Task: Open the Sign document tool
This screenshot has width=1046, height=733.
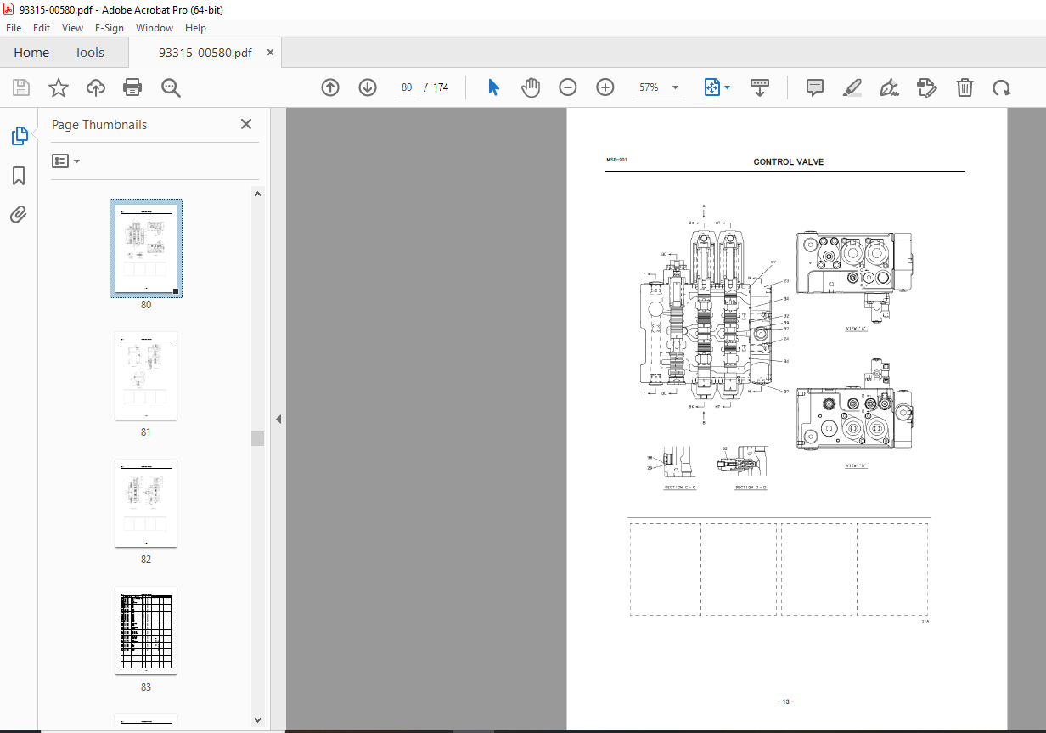Action: click(x=890, y=87)
